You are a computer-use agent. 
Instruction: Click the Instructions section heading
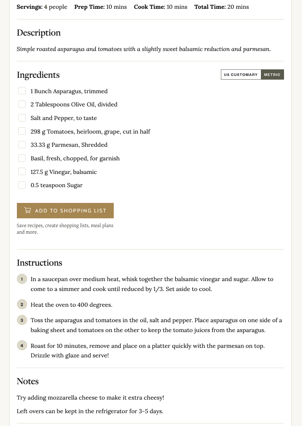pos(39,263)
